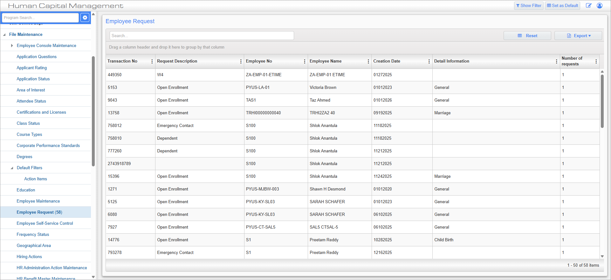Screen dimensions: 611x280
Task: Reset the grid layout
Action: click(527, 36)
